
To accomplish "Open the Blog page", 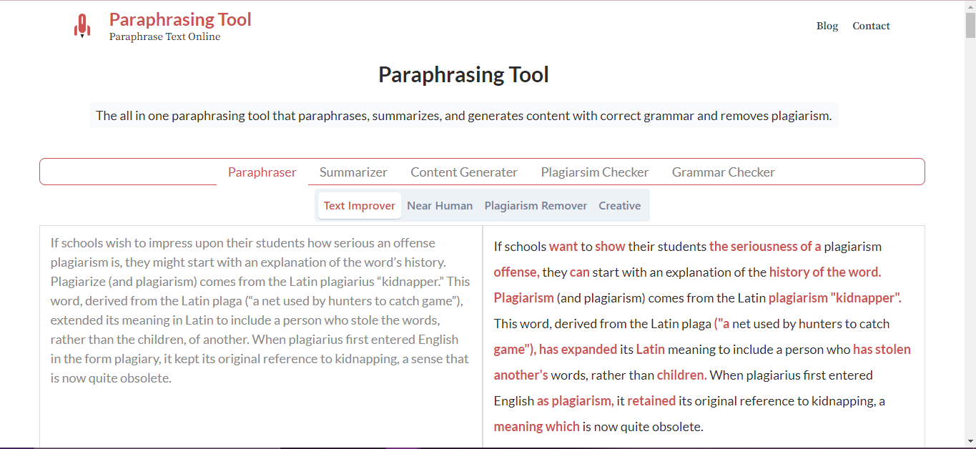I will (x=827, y=26).
